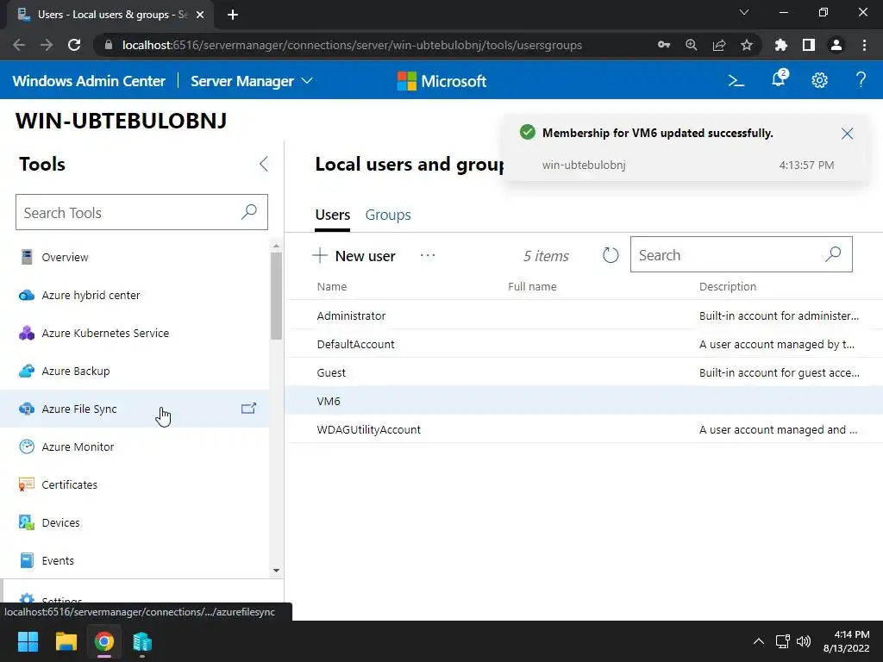The image size is (883, 662).
Task: Open the help question mark icon
Action: click(861, 80)
